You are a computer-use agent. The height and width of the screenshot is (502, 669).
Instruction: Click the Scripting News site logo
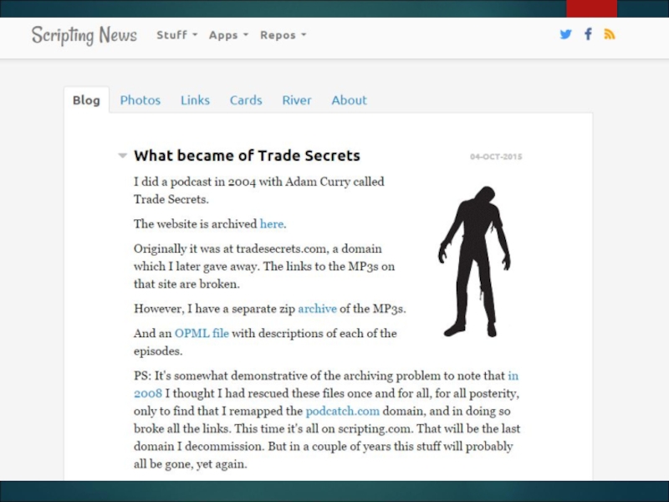tap(84, 35)
